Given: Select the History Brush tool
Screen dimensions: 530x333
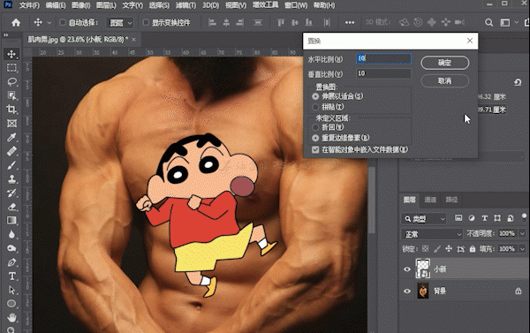Looking at the screenshot, I should tap(11, 193).
